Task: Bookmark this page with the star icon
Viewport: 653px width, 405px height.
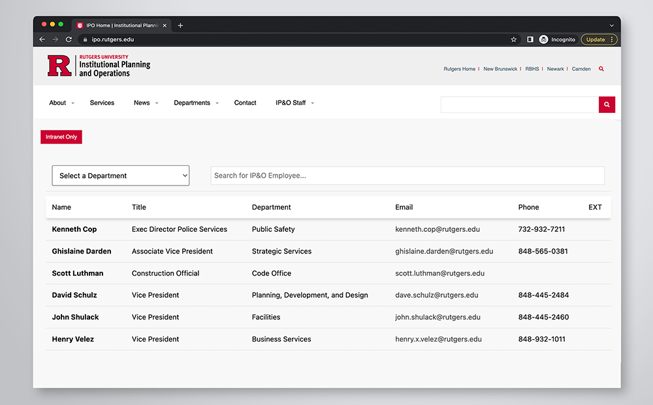Action: tap(513, 40)
